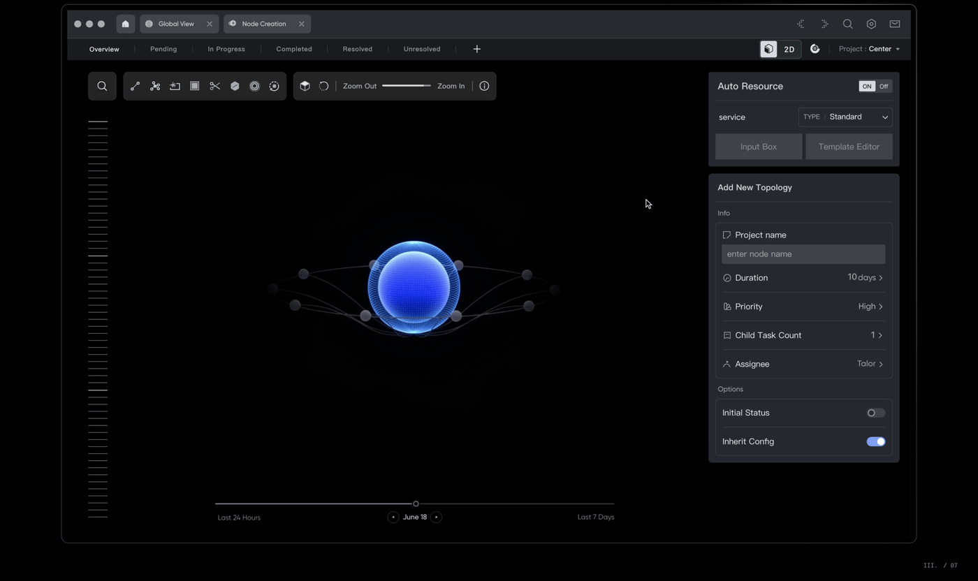The width and height of the screenshot is (978, 581).
Task: Click the timeline slider handle
Action: tap(416, 503)
